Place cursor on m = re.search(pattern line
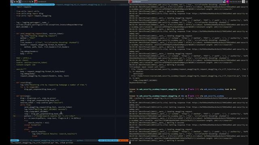This screenshot has height=145, width=259. pyautogui.click(x=53, y=118)
